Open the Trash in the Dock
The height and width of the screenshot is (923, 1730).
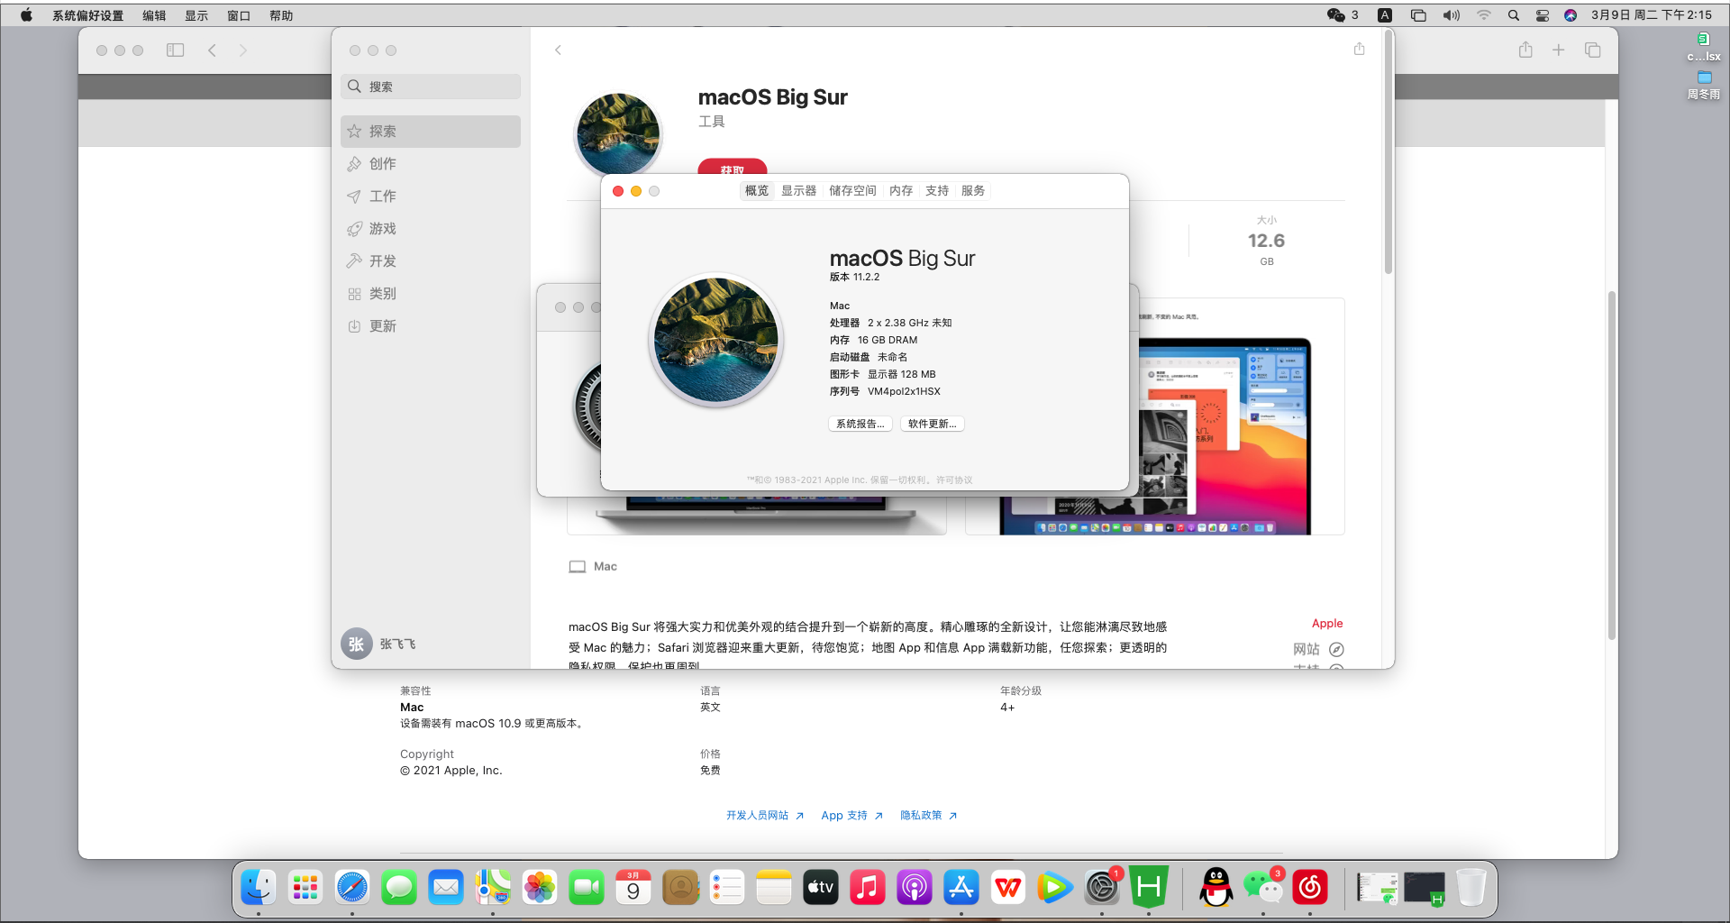tap(1470, 888)
